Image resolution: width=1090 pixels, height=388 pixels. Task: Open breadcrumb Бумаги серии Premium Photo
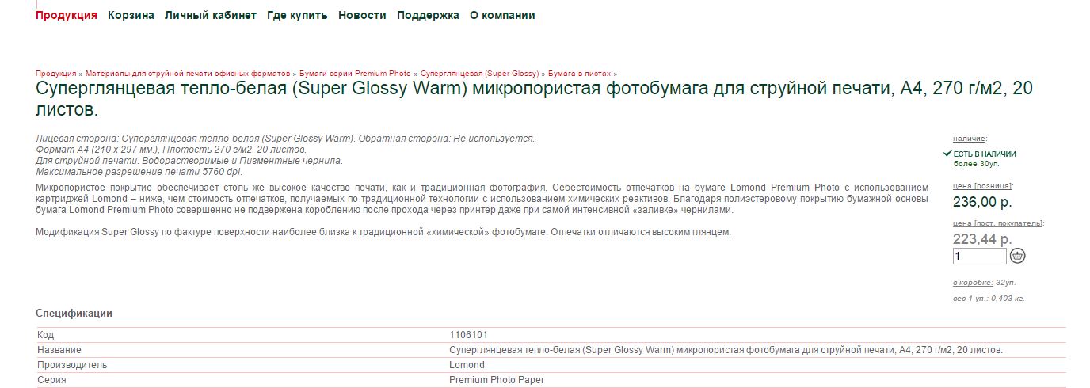click(355, 74)
